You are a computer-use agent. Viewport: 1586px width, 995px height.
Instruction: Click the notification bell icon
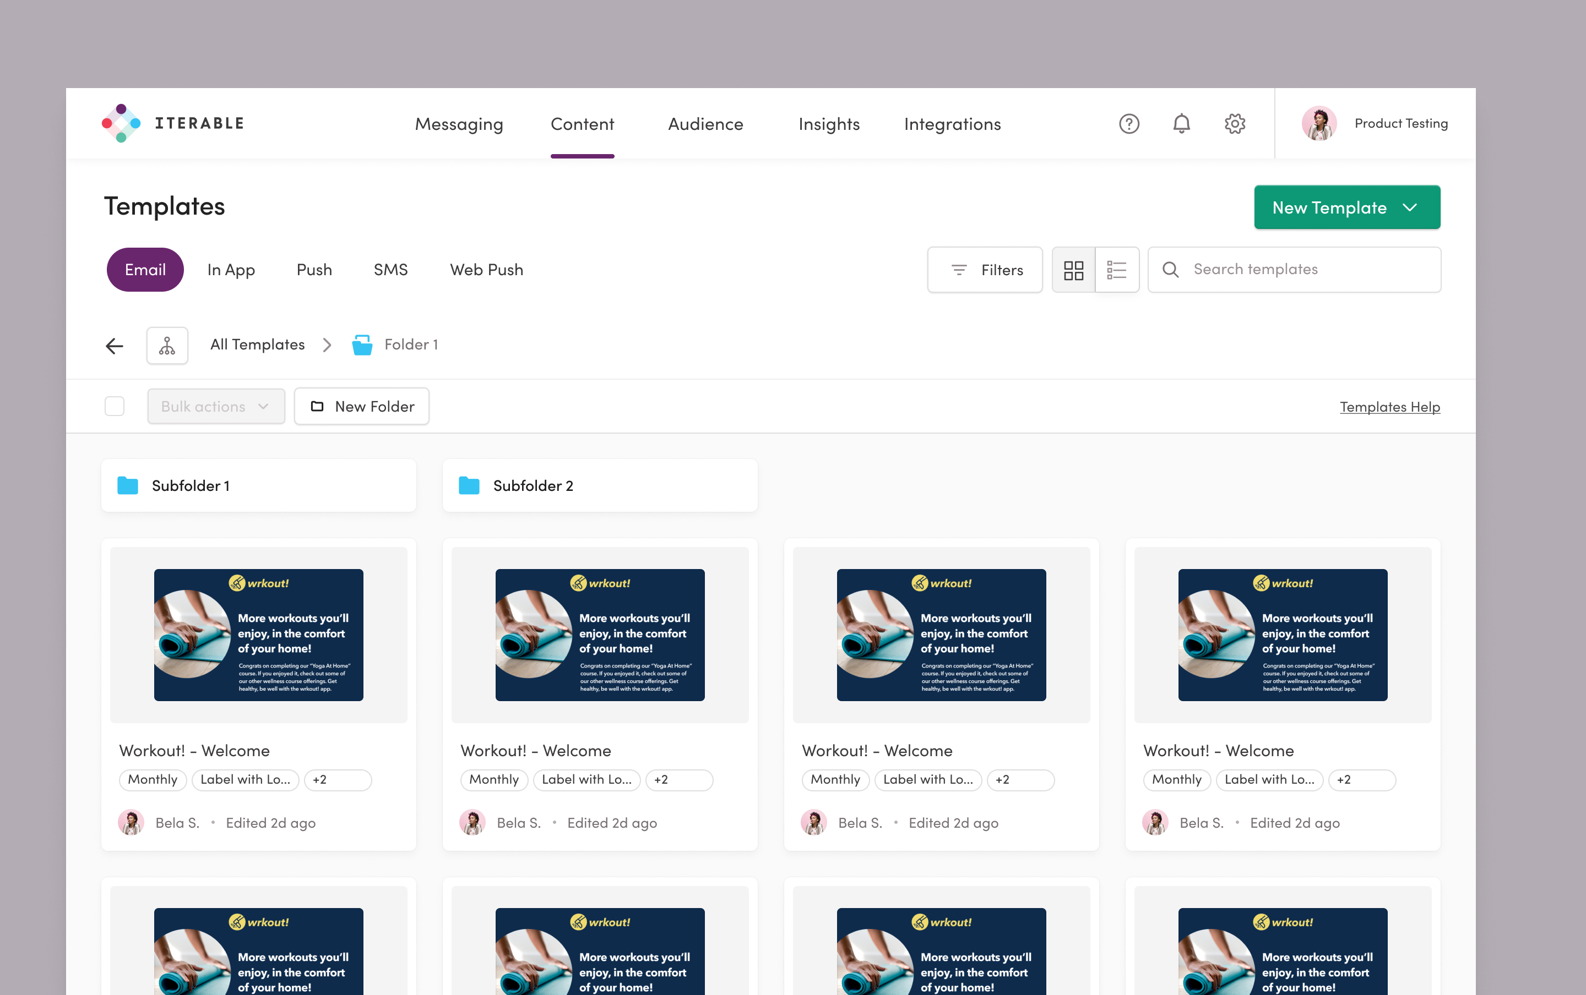point(1182,123)
